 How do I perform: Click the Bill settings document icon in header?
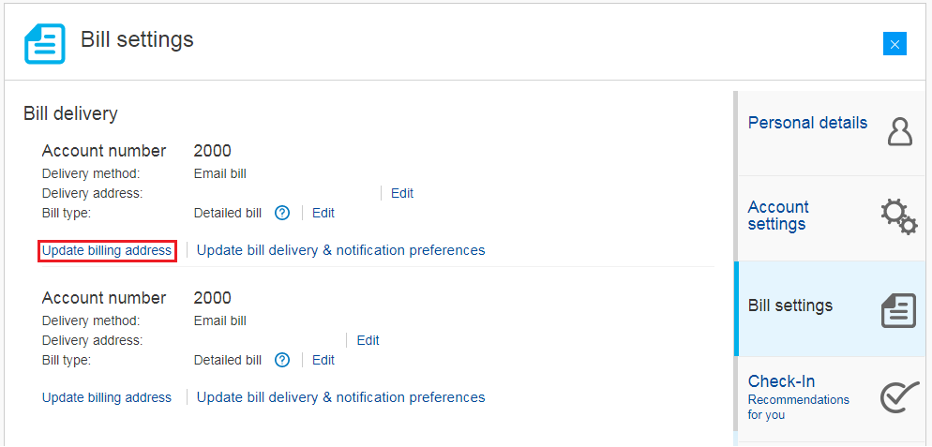pos(45,43)
